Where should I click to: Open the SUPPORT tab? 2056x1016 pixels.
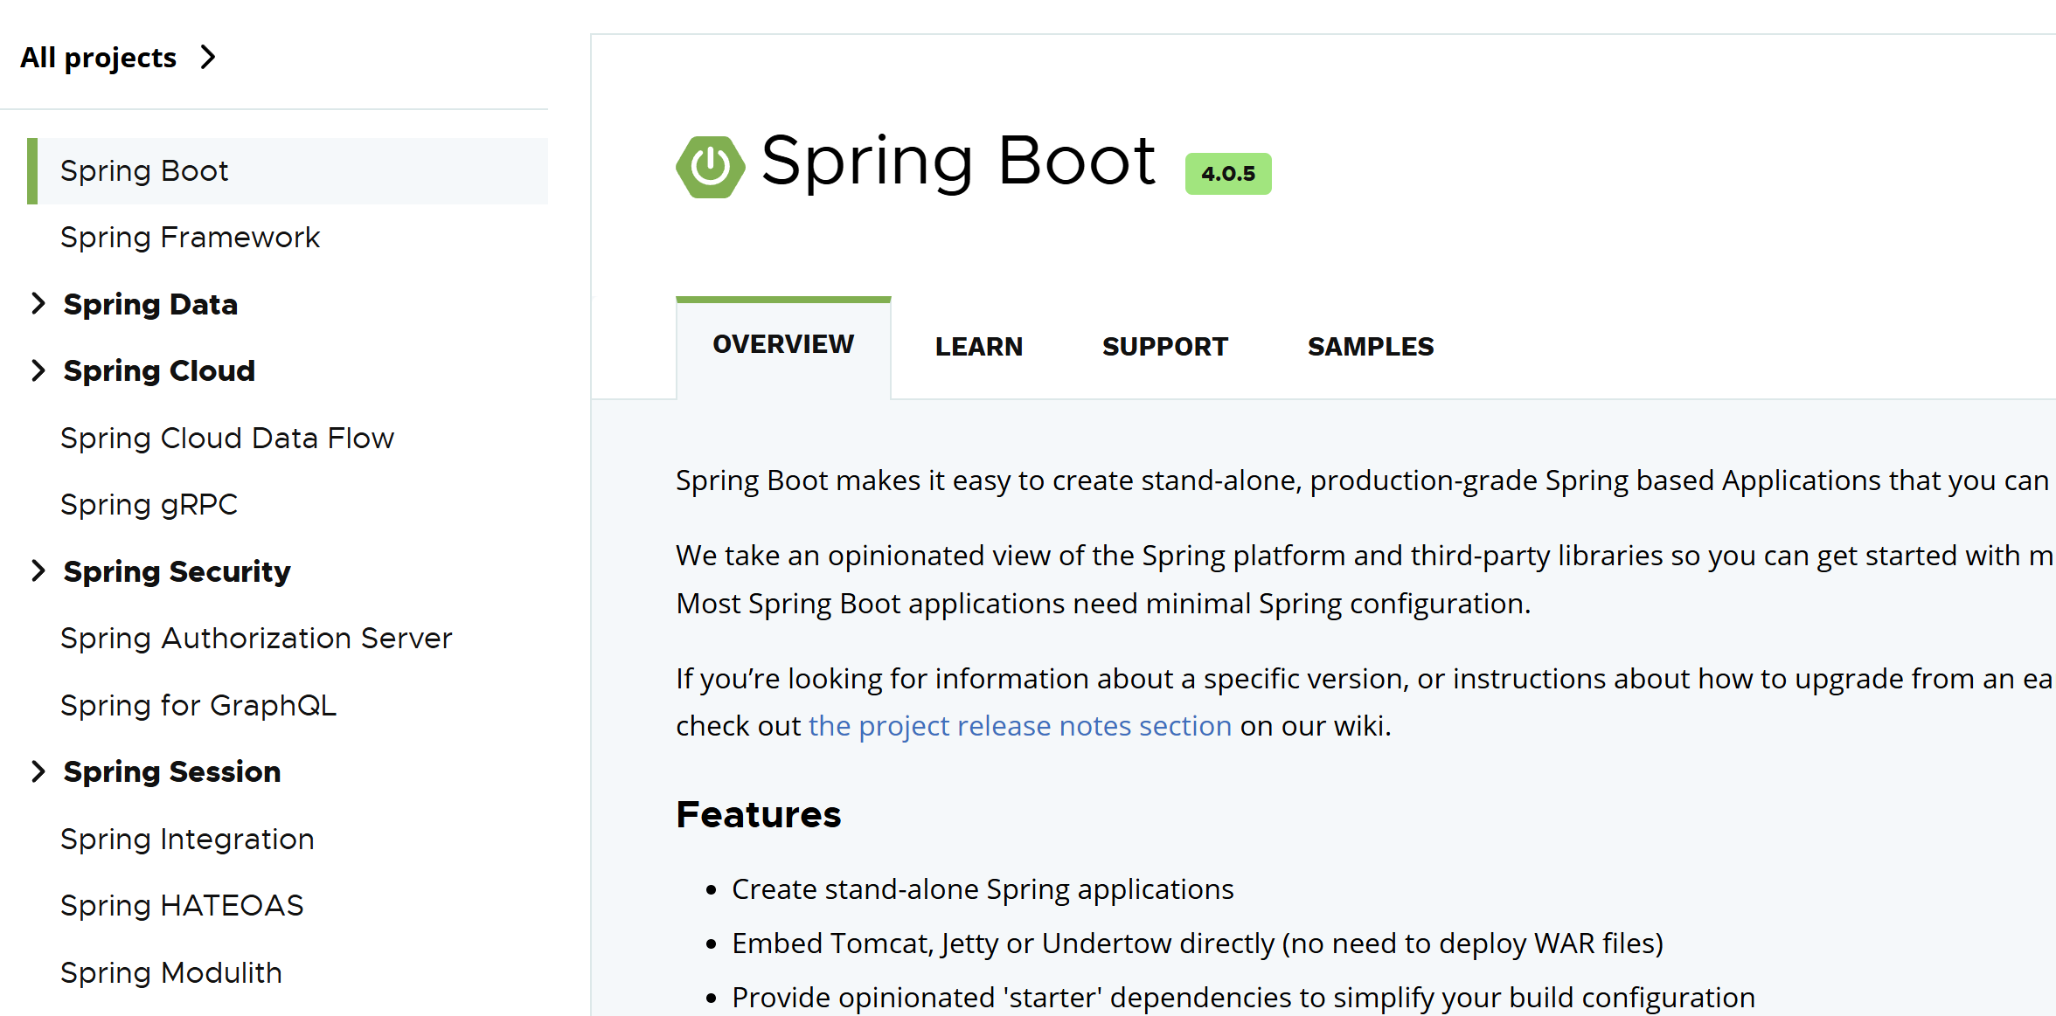pyautogui.click(x=1164, y=347)
